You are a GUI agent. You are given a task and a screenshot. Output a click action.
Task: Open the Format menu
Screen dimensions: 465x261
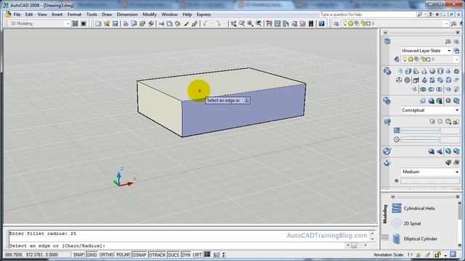[x=74, y=14]
